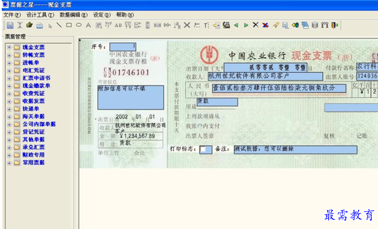This screenshot has width=378, height=229.
Task: Click the eraser/brush toolbar icon
Action: pos(275,25)
